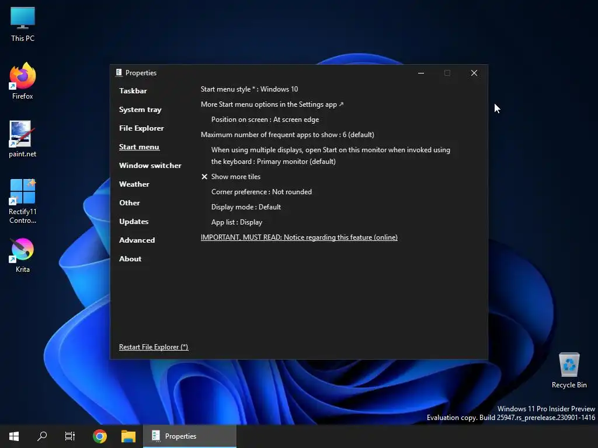This screenshot has height=448, width=598.
Task: Open the Window switcher section
Action: point(150,165)
